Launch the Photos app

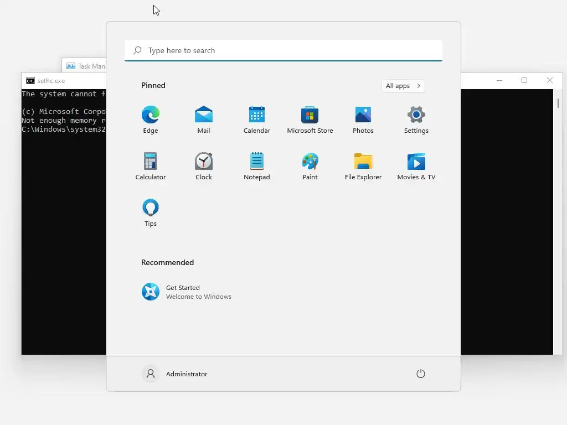click(363, 120)
